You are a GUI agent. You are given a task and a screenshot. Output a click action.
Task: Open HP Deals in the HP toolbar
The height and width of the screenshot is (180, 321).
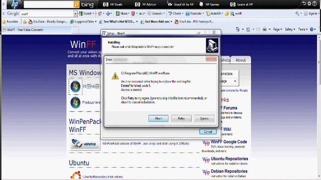[x=112, y=4]
